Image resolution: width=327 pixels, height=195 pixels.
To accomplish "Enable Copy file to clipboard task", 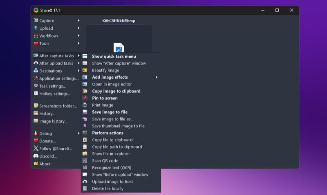I will click(121, 140).
